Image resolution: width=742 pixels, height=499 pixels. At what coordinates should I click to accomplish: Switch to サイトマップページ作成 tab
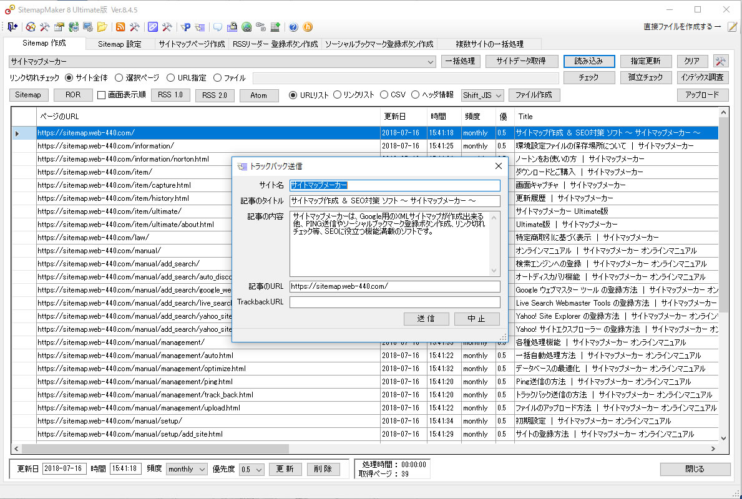coord(192,44)
